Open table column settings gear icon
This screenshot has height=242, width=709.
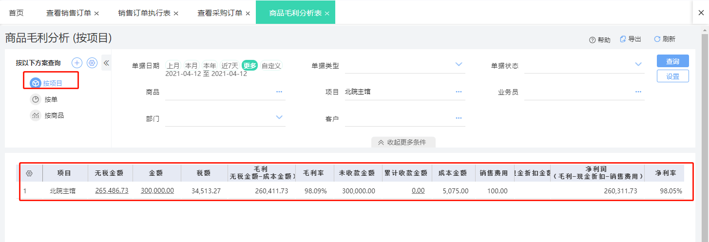(29, 173)
